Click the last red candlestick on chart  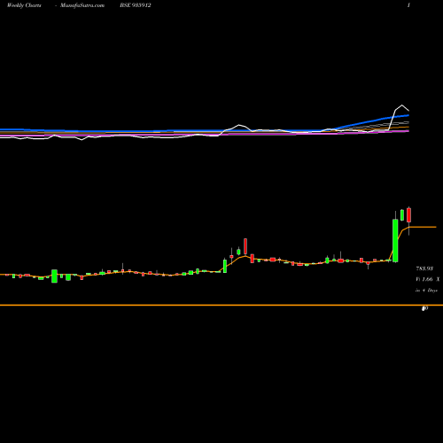click(408, 215)
